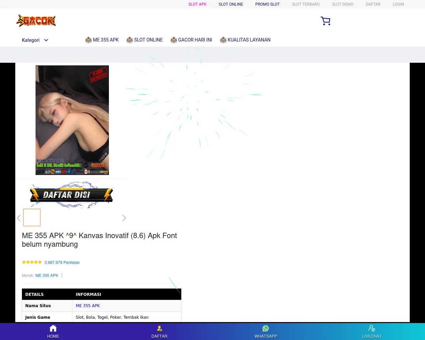The image size is (425, 340).
Task: Open SLOT ONLINE top menu item
Action: tap(231, 4)
